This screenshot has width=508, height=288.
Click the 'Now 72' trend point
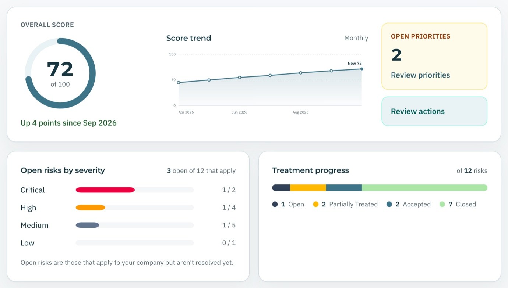click(x=361, y=69)
